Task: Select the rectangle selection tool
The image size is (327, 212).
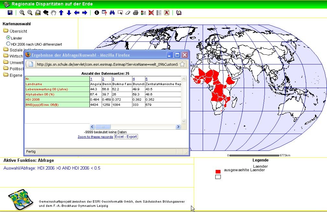Action: (120, 13)
